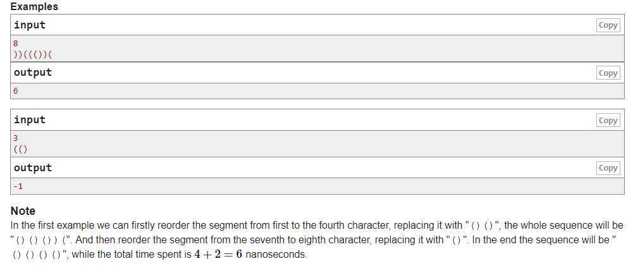Copy the first example's input
633x278 pixels.
point(608,25)
